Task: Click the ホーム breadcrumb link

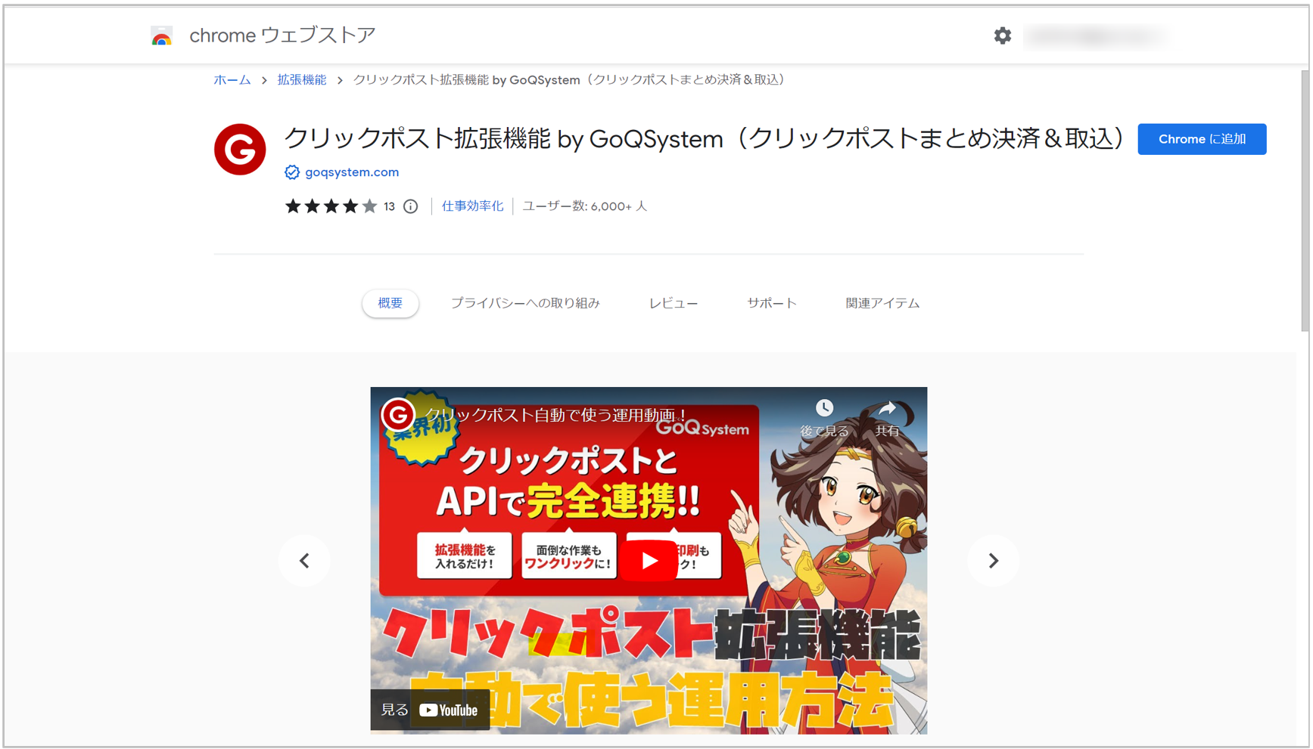Action: click(x=232, y=80)
